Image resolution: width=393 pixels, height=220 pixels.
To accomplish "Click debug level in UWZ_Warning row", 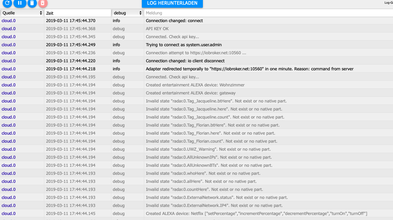I will (x=119, y=149).
